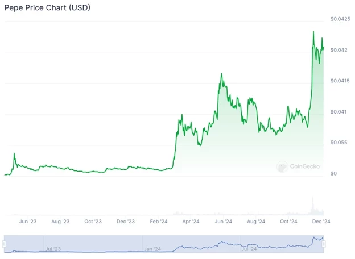This screenshot has width=355, height=259.
Task: Select the Apr '24 x-axis label
Action: (191, 222)
